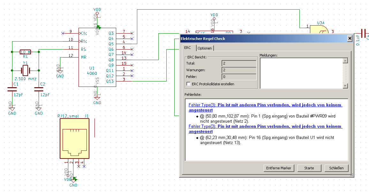Viewport: 369px width, 192px height.
Task: Select the Y1 crystal symbol
Action: pos(25,70)
